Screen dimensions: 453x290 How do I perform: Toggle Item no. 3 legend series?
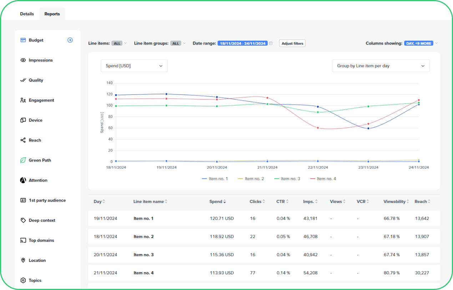click(287, 179)
